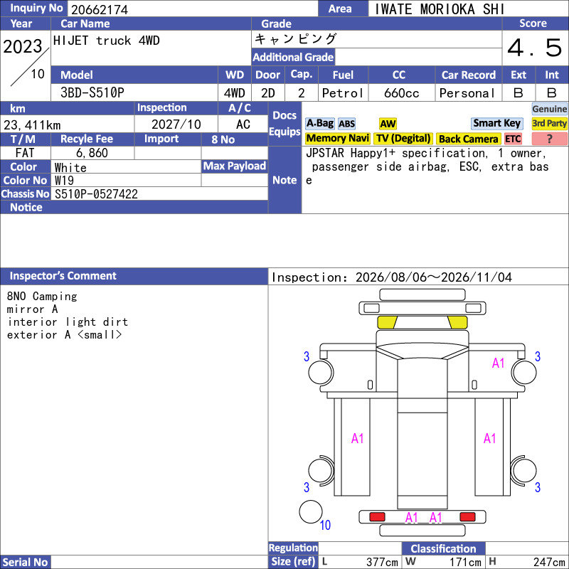Select the Back Camera badge
The image size is (569, 569).
(468, 139)
